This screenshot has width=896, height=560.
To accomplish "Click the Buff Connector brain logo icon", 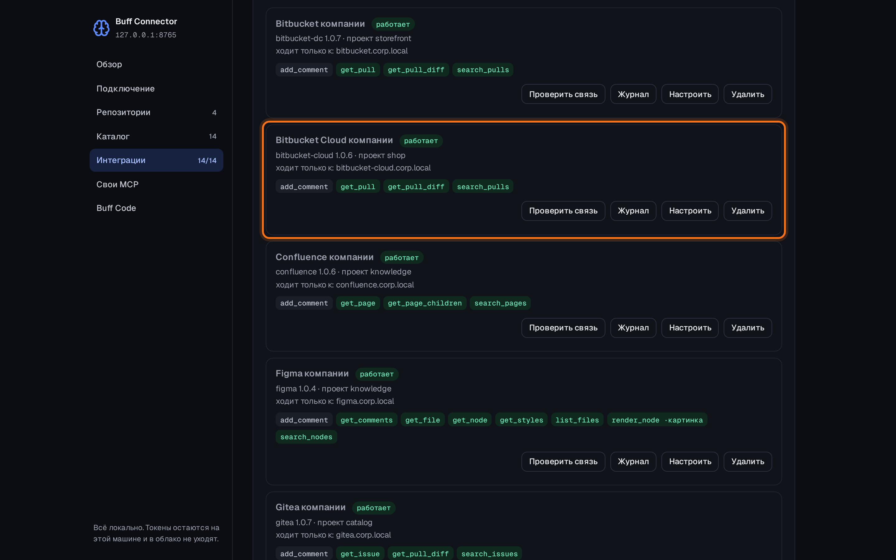I will [101, 28].
